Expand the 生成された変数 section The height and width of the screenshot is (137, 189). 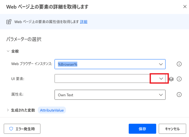(8, 110)
